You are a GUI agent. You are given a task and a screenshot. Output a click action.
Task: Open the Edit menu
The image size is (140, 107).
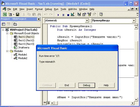click(x=15, y=9)
